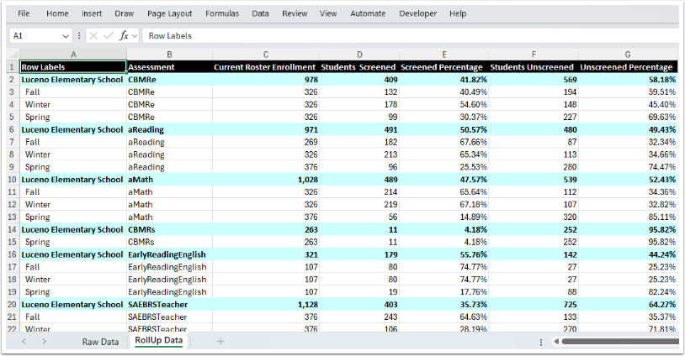
Task: Click the Spring cell in row 13
Action: [73, 217]
